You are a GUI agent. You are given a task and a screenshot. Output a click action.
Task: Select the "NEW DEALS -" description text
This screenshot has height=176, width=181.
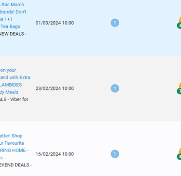13,34
